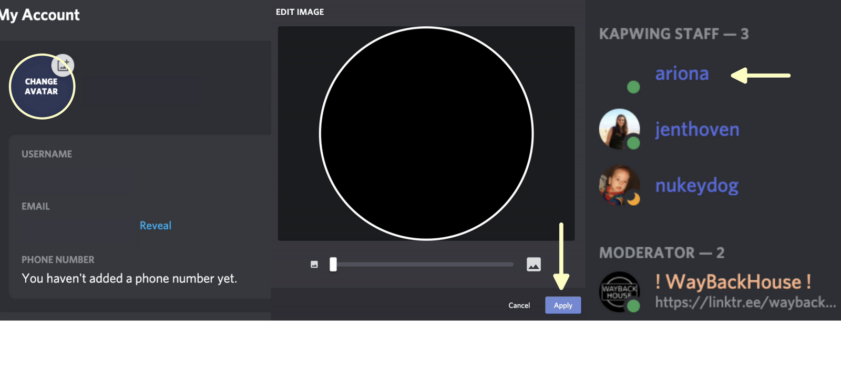Click the large image zoom-in icon
The height and width of the screenshot is (370, 841).
(534, 265)
